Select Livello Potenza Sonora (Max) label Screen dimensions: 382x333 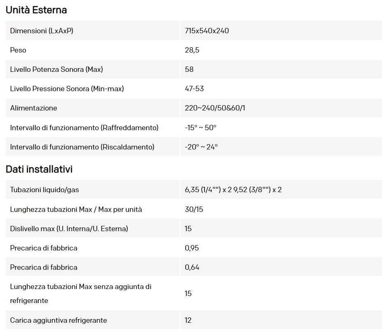tap(57, 69)
